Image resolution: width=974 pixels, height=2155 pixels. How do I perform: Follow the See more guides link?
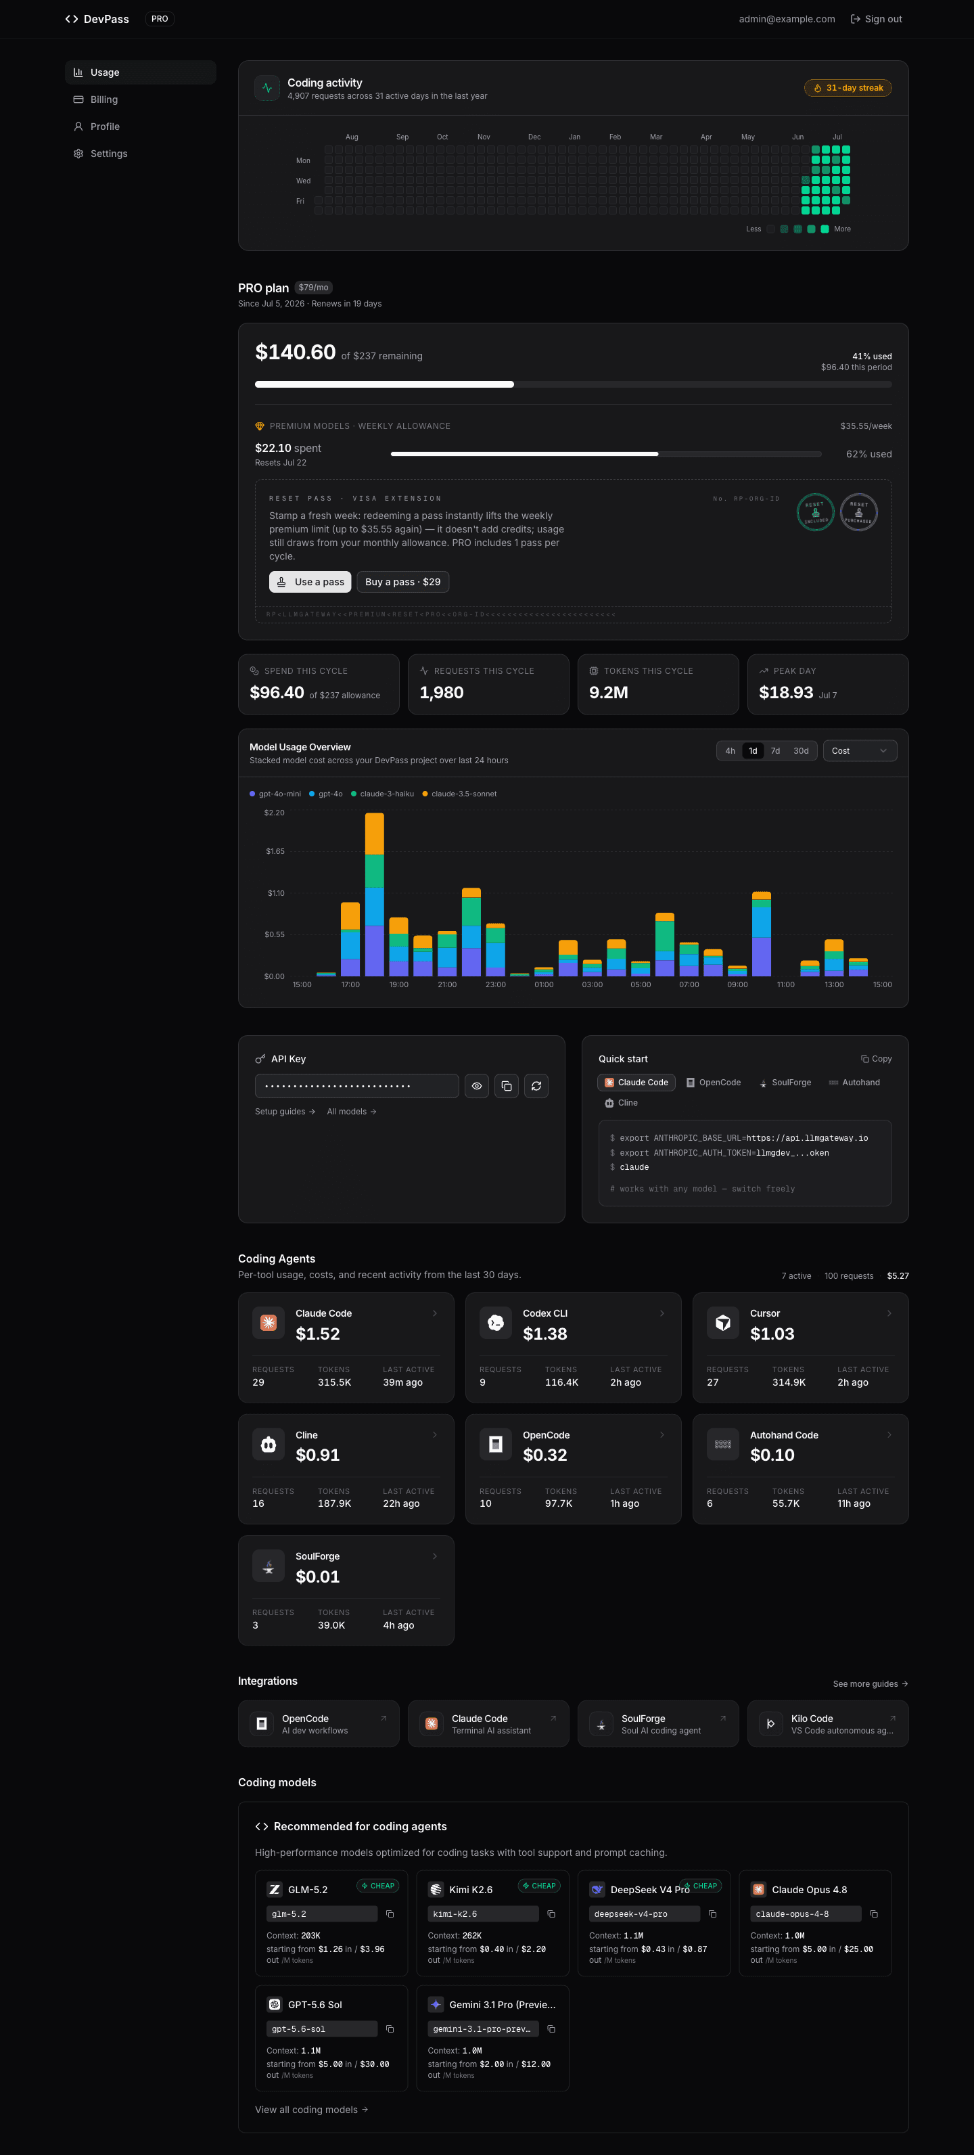coord(871,1684)
